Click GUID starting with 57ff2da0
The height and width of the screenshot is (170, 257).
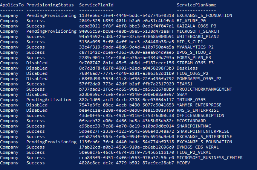pos(127,84)
